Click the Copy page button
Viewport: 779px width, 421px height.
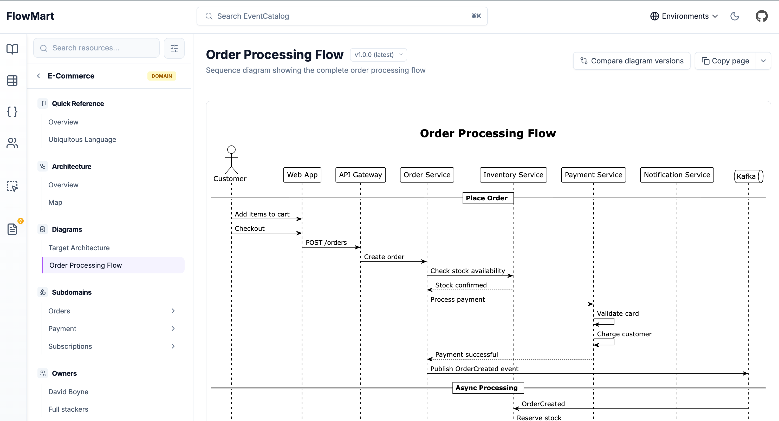726,61
